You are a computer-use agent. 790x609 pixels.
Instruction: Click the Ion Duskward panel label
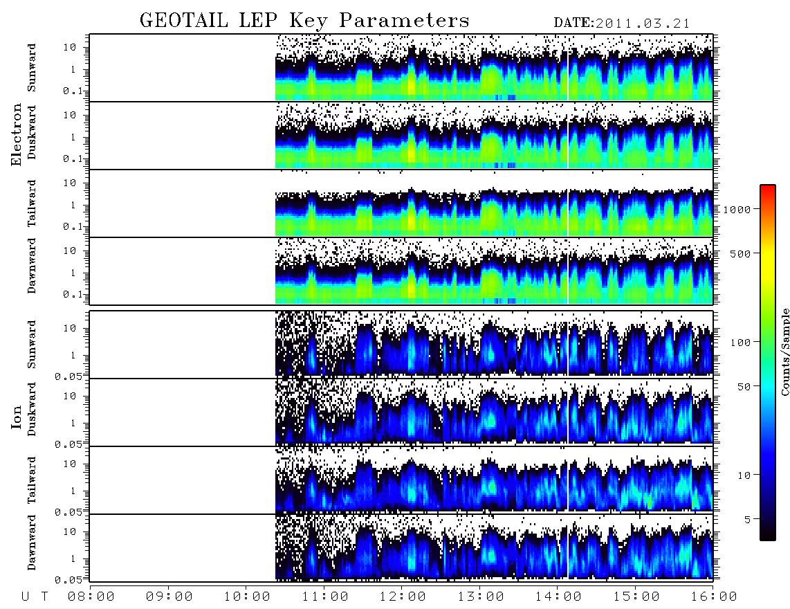(x=32, y=410)
